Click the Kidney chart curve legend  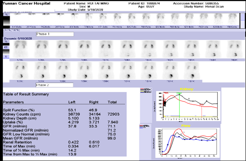146,90
